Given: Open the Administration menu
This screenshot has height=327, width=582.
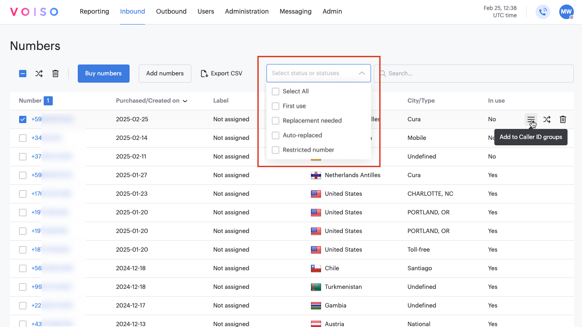Looking at the screenshot, I should [x=246, y=11].
